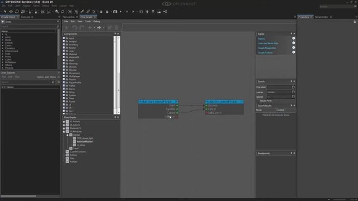Open the Flow Graph Debug menu
358x201 pixels.
pyautogui.click(x=97, y=21)
